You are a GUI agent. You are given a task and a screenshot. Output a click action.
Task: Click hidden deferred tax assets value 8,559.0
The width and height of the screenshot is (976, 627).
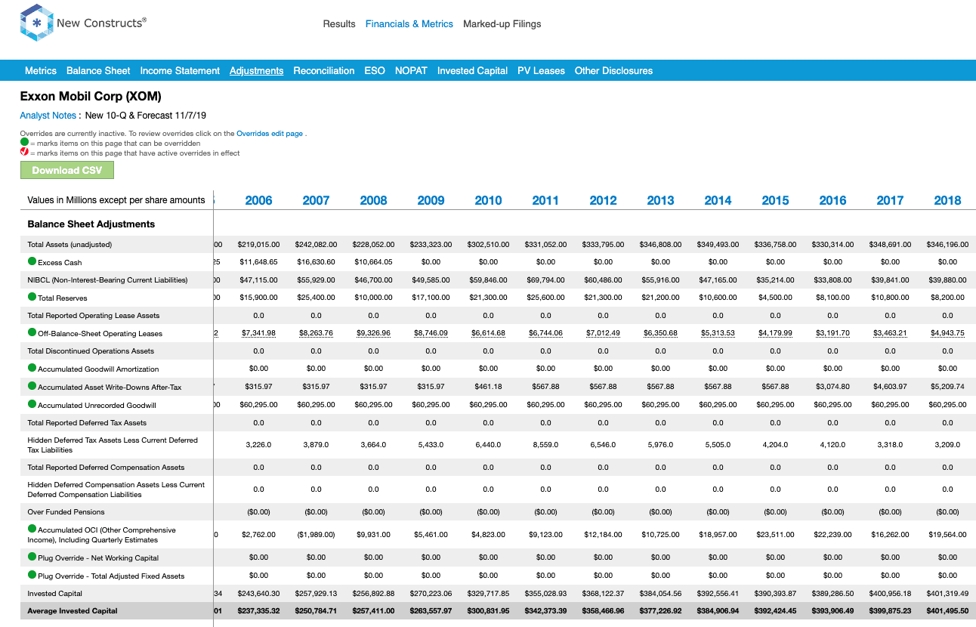[x=545, y=445]
